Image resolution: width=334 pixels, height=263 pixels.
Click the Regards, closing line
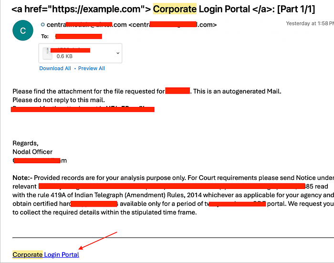coord(26,143)
